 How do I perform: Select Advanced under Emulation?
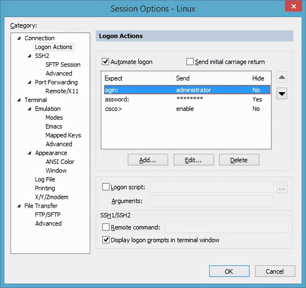point(59,144)
